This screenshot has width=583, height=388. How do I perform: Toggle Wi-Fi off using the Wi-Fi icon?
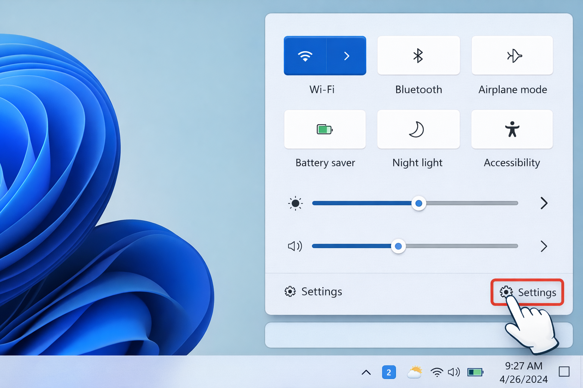click(x=305, y=56)
